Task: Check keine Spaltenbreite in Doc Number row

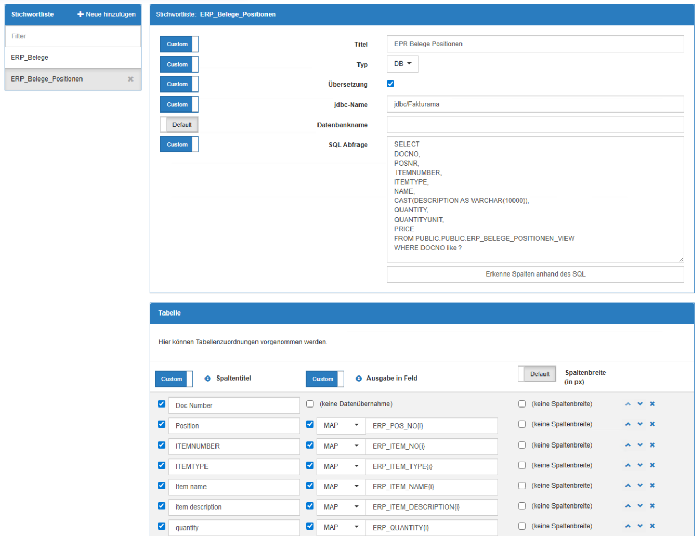Action: pyautogui.click(x=522, y=404)
